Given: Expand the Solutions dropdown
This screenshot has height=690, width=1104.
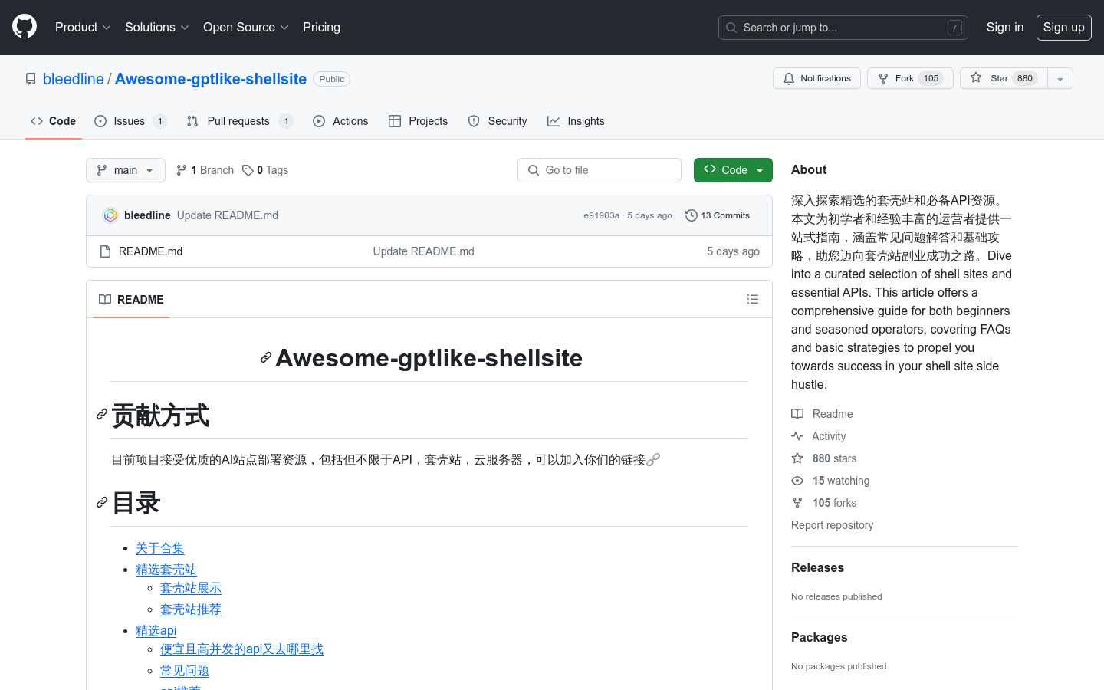Looking at the screenshot, I should 157,27.
